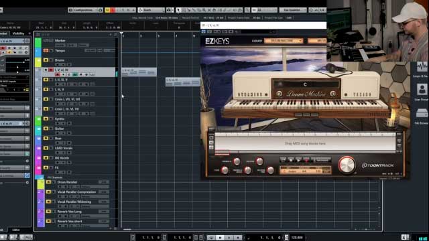Click the EZkeys Tremolo knob

[237, 161]
